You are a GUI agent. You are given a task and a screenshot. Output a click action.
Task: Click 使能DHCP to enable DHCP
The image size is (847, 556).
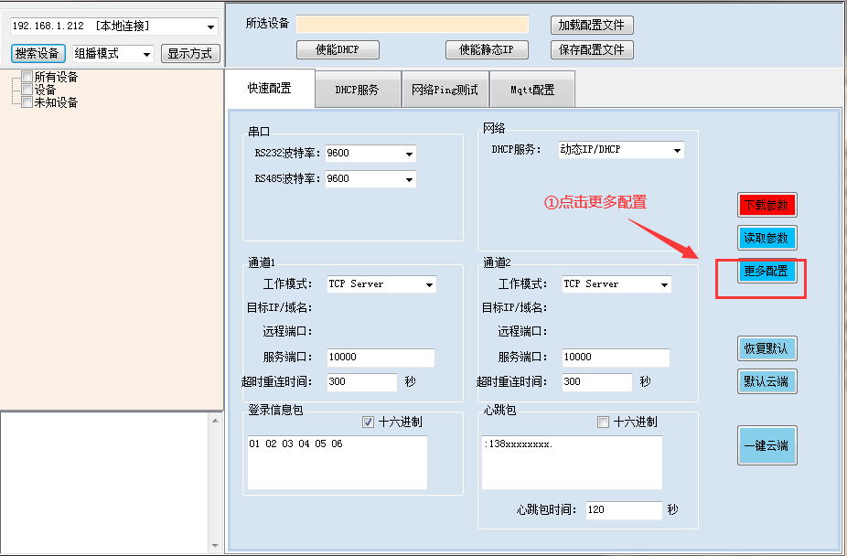click(337, 49)
